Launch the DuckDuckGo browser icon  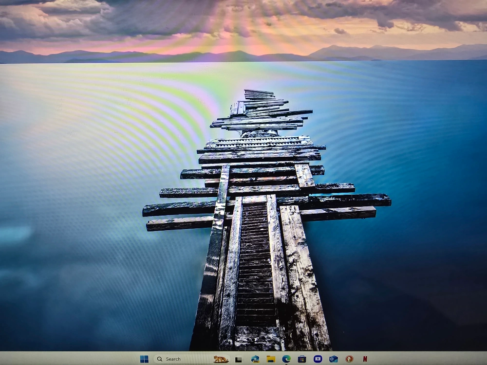pyautogui.click(x=349, y=359)
